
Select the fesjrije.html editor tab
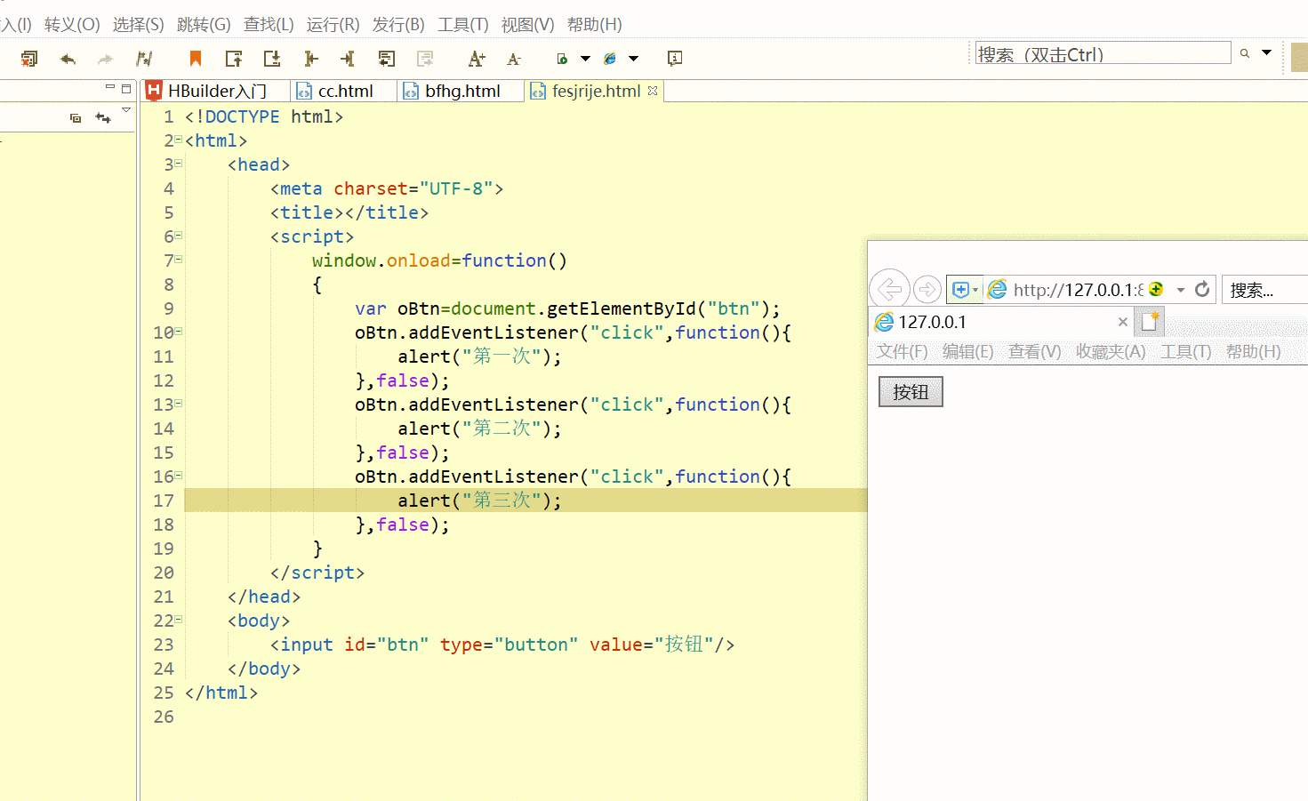click(596, 91)
